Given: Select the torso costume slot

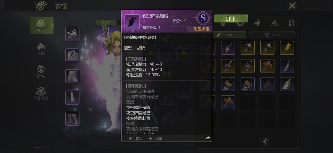Looking at the screenshot, I should tap(72, 55).
